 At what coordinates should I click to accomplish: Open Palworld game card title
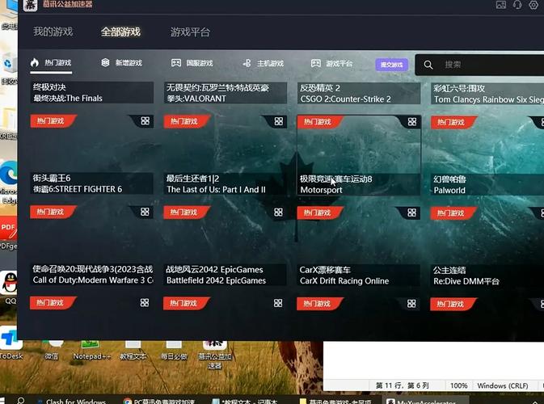[487, 184]
